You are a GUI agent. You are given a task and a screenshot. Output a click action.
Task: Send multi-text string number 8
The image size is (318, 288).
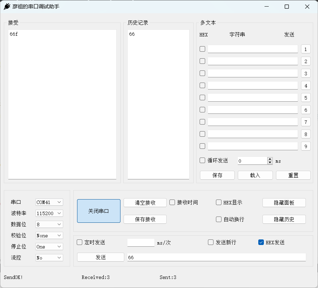coord(306,134)
